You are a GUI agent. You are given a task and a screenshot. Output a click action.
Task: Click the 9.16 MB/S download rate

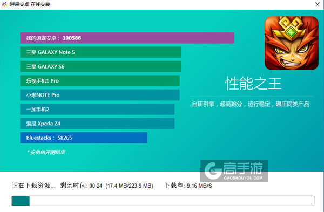199,186
